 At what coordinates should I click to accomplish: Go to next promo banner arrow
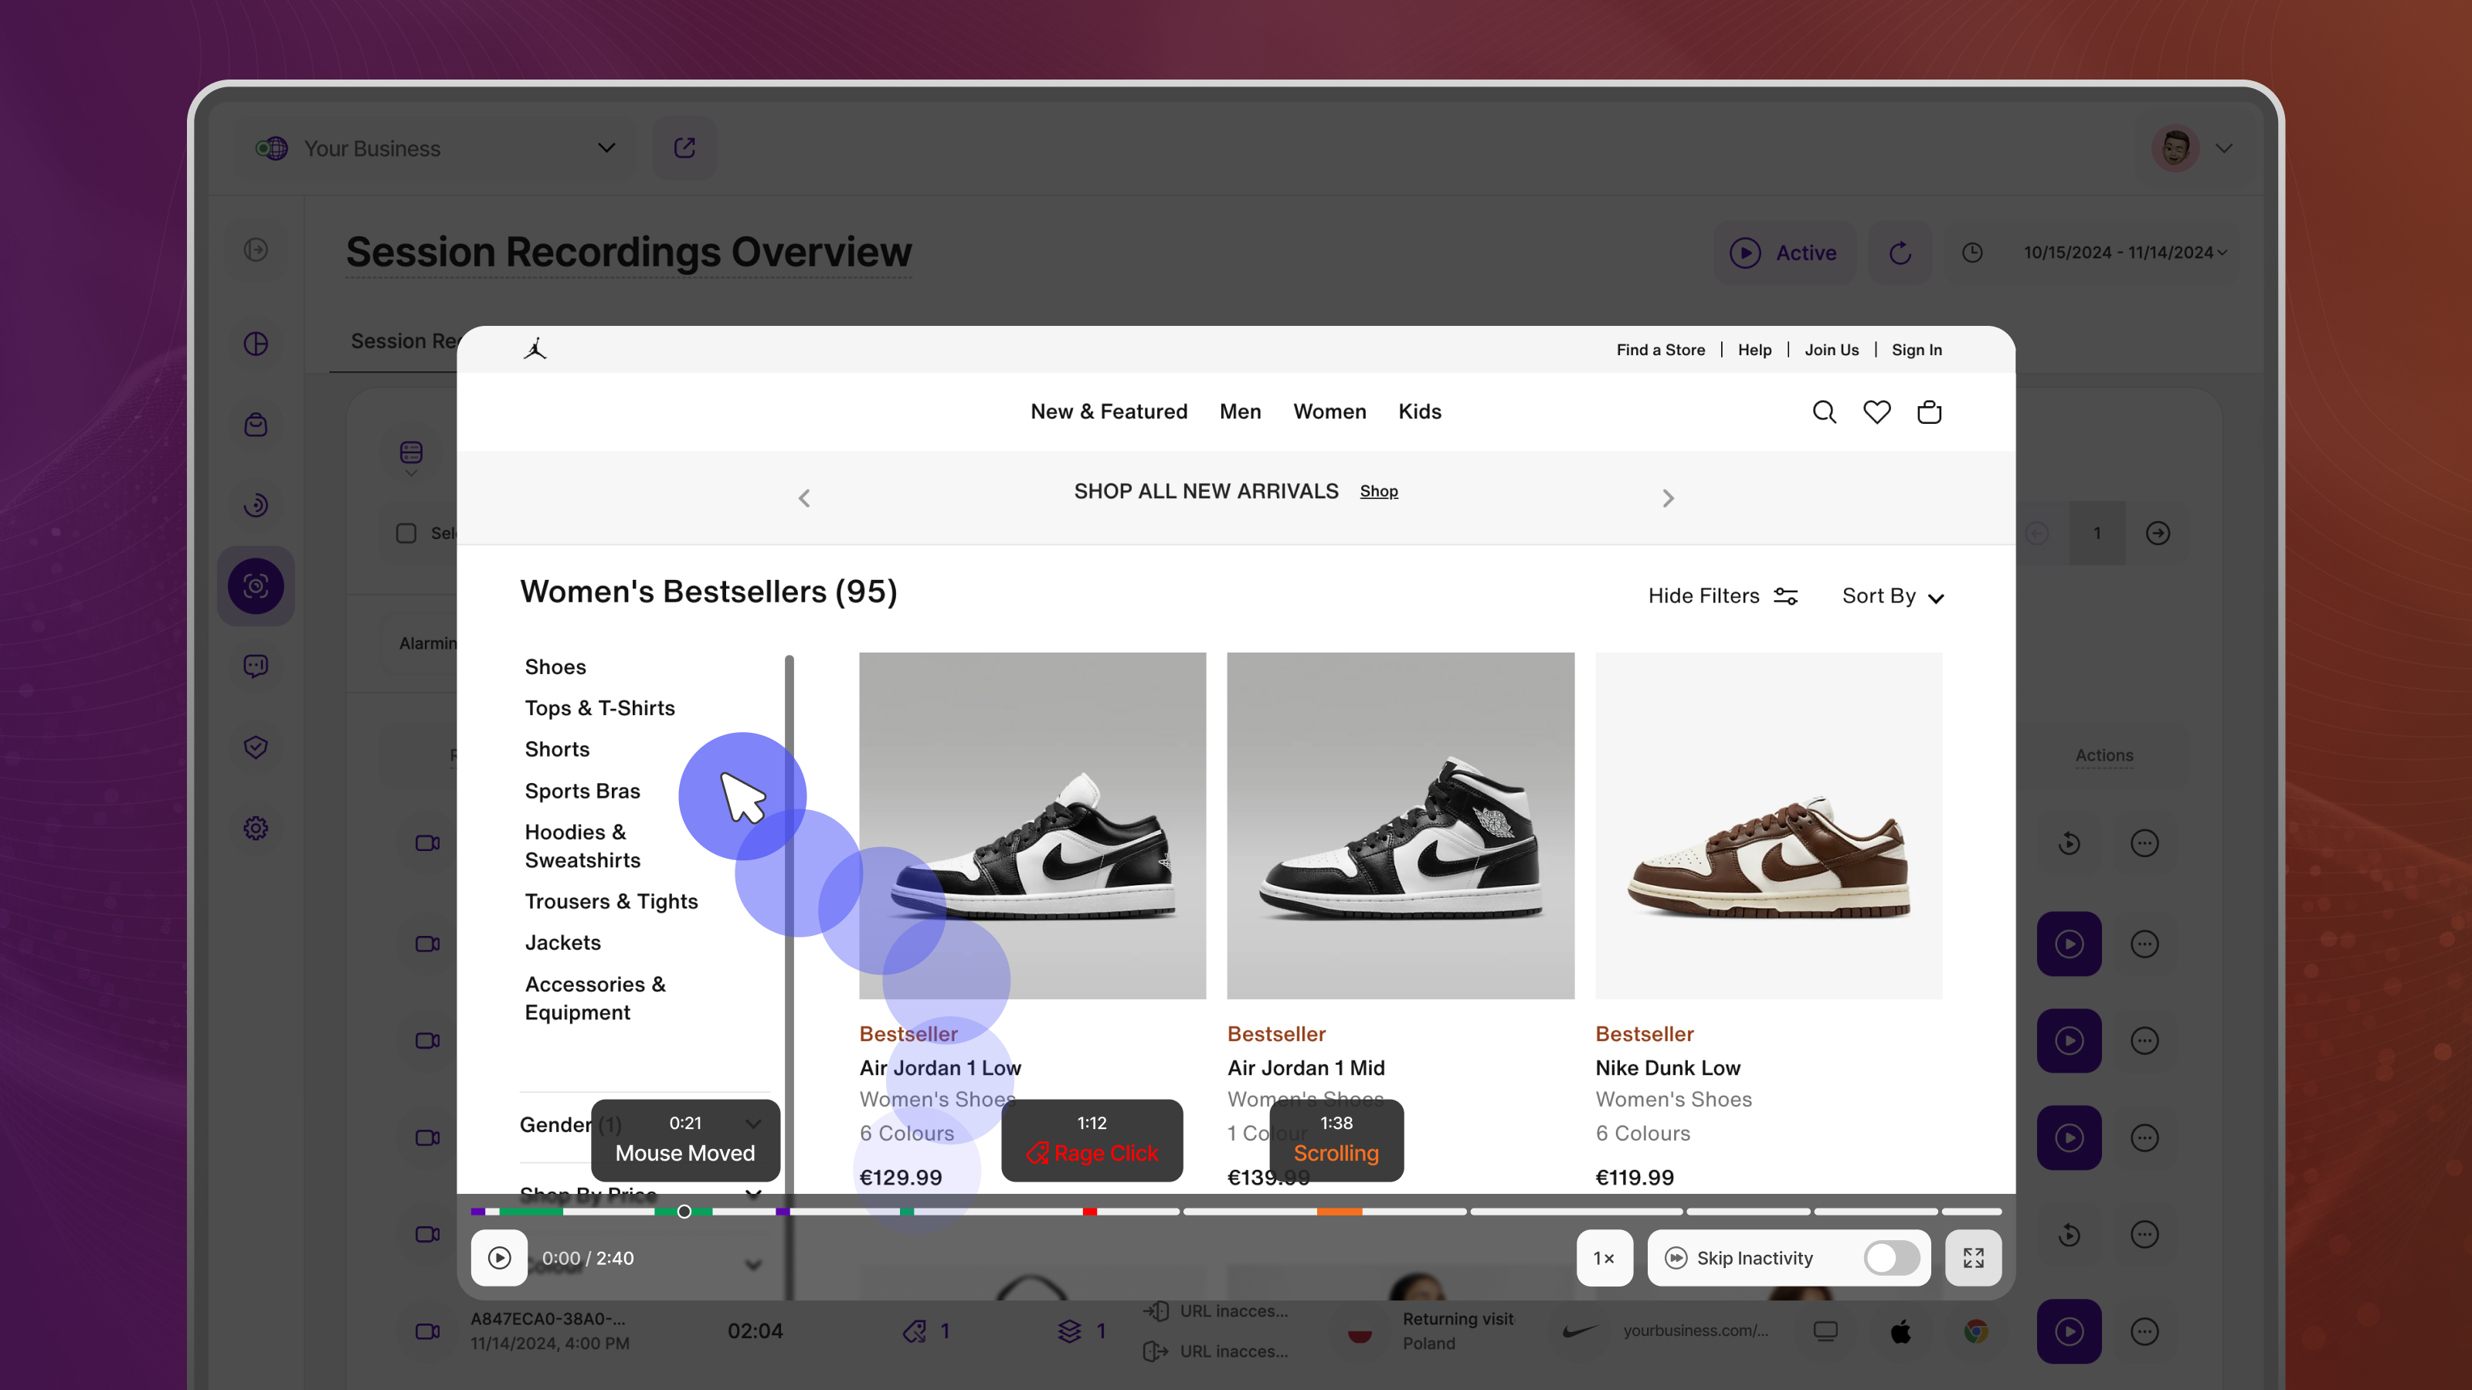click(x=1668, y=498)
